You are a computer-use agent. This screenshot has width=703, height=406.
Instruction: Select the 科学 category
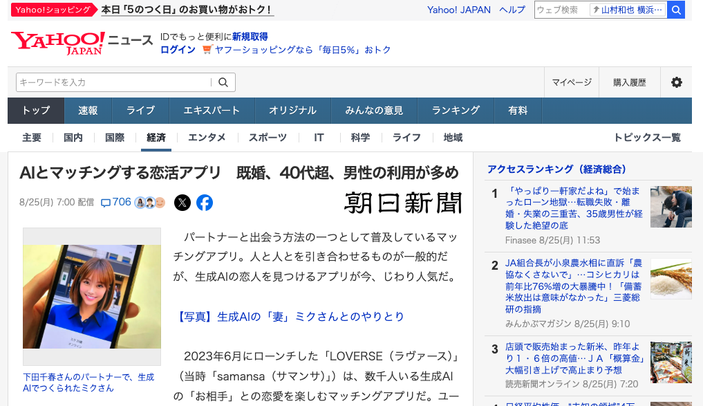[x=360, y=138]
